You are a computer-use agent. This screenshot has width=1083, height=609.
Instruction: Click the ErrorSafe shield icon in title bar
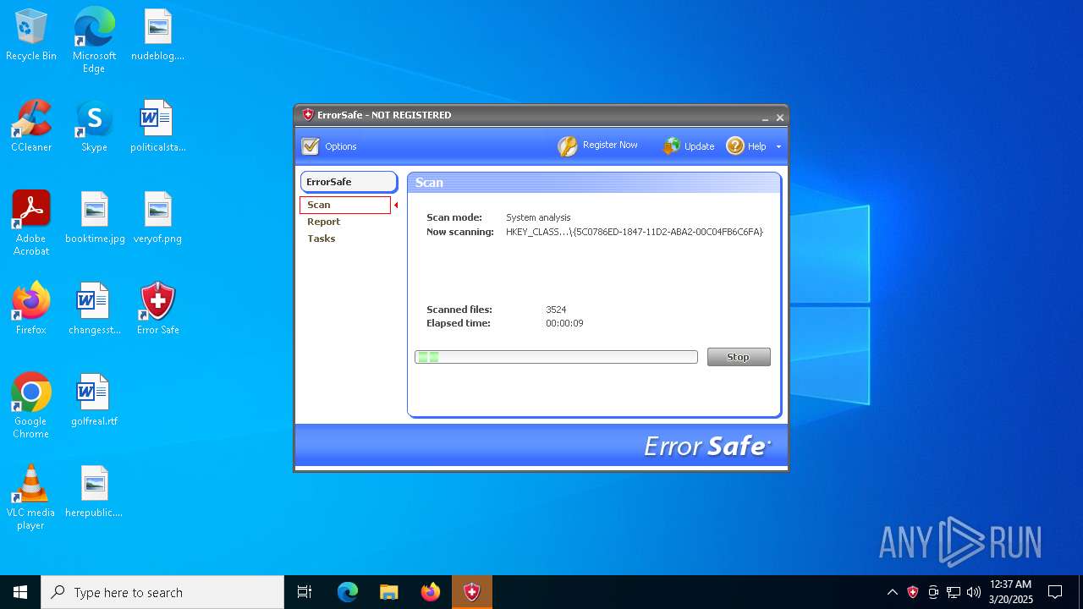click(x=308, y=115)
